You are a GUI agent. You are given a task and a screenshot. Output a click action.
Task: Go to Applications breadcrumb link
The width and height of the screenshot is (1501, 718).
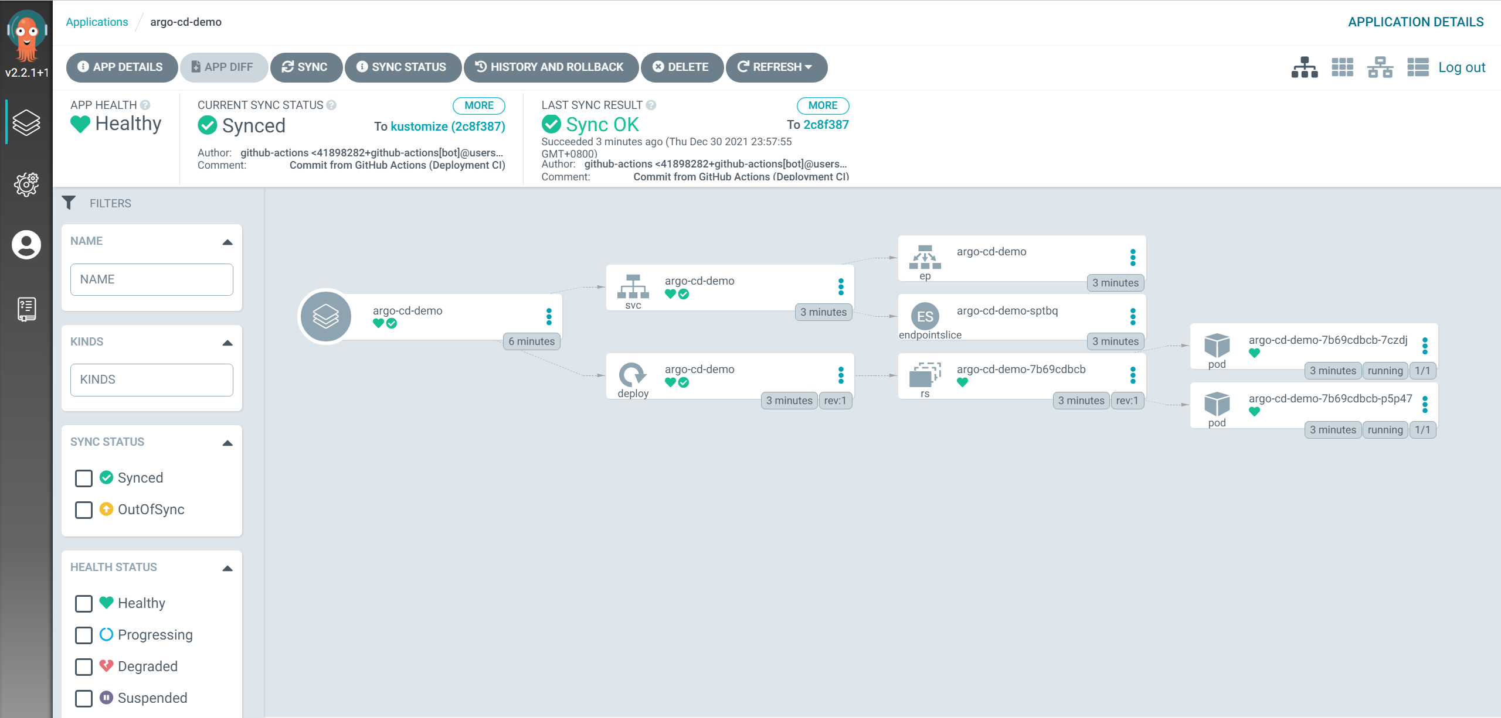(97, 22)
